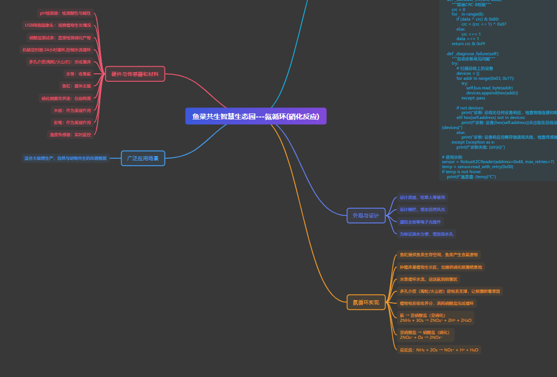Select the 温度传感器：实时监控 node
557x377 pixels.
click(70, 135)
